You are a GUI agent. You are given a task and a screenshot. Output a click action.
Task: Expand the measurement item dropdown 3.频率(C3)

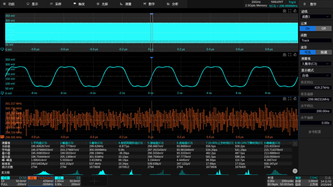316,64
